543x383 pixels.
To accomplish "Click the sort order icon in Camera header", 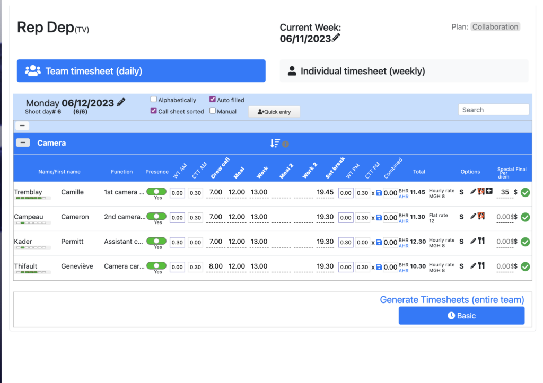I will click(275, 143).
